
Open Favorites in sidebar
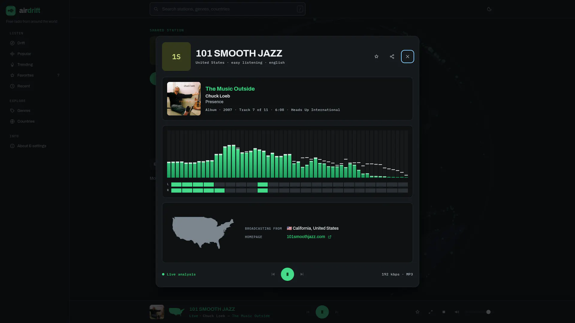(34, 75)
